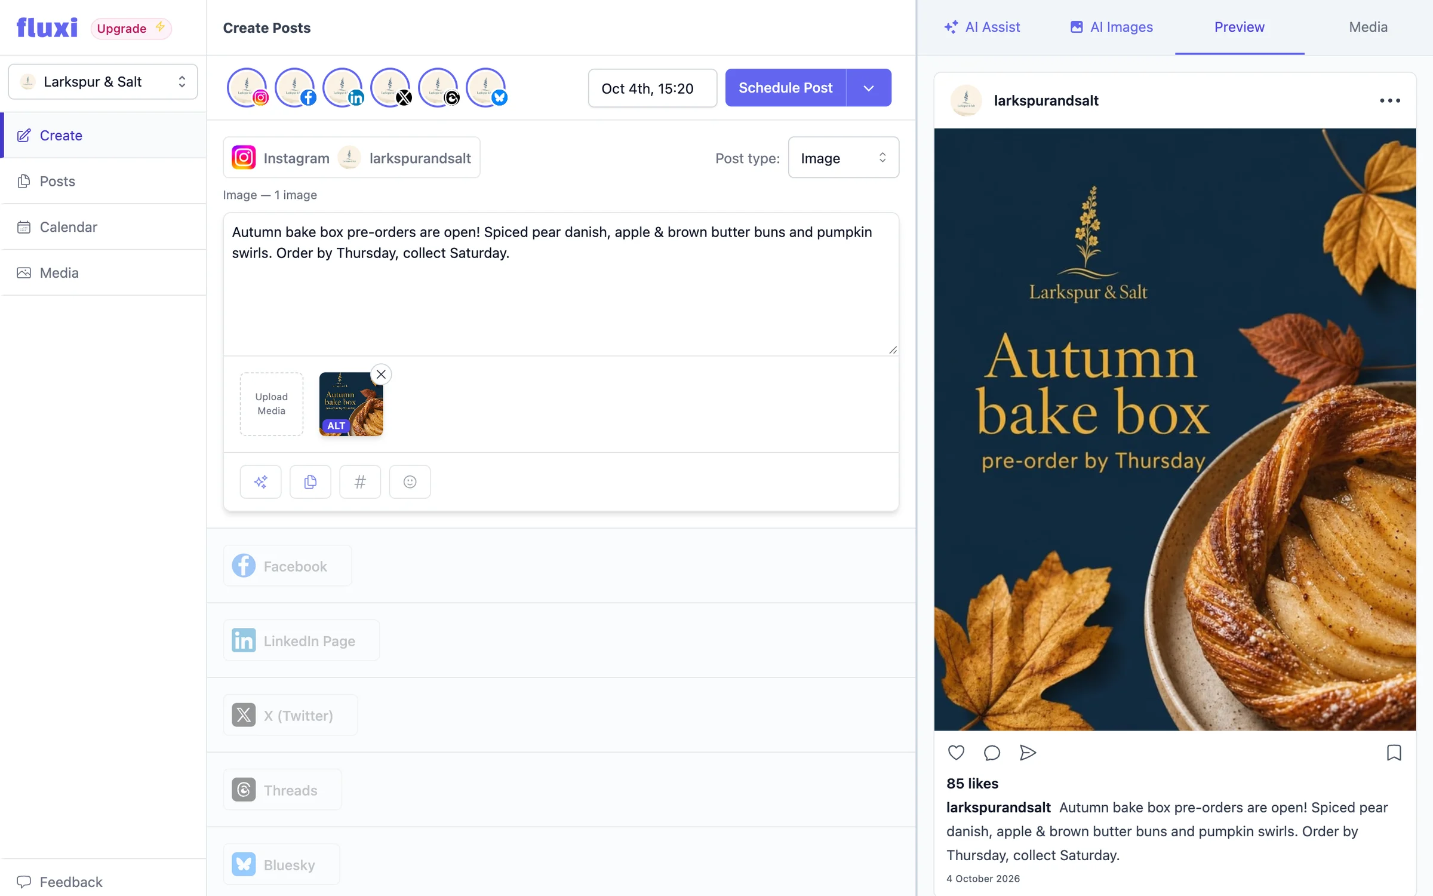Go to Posts in the sidebar

coord(103,181)
